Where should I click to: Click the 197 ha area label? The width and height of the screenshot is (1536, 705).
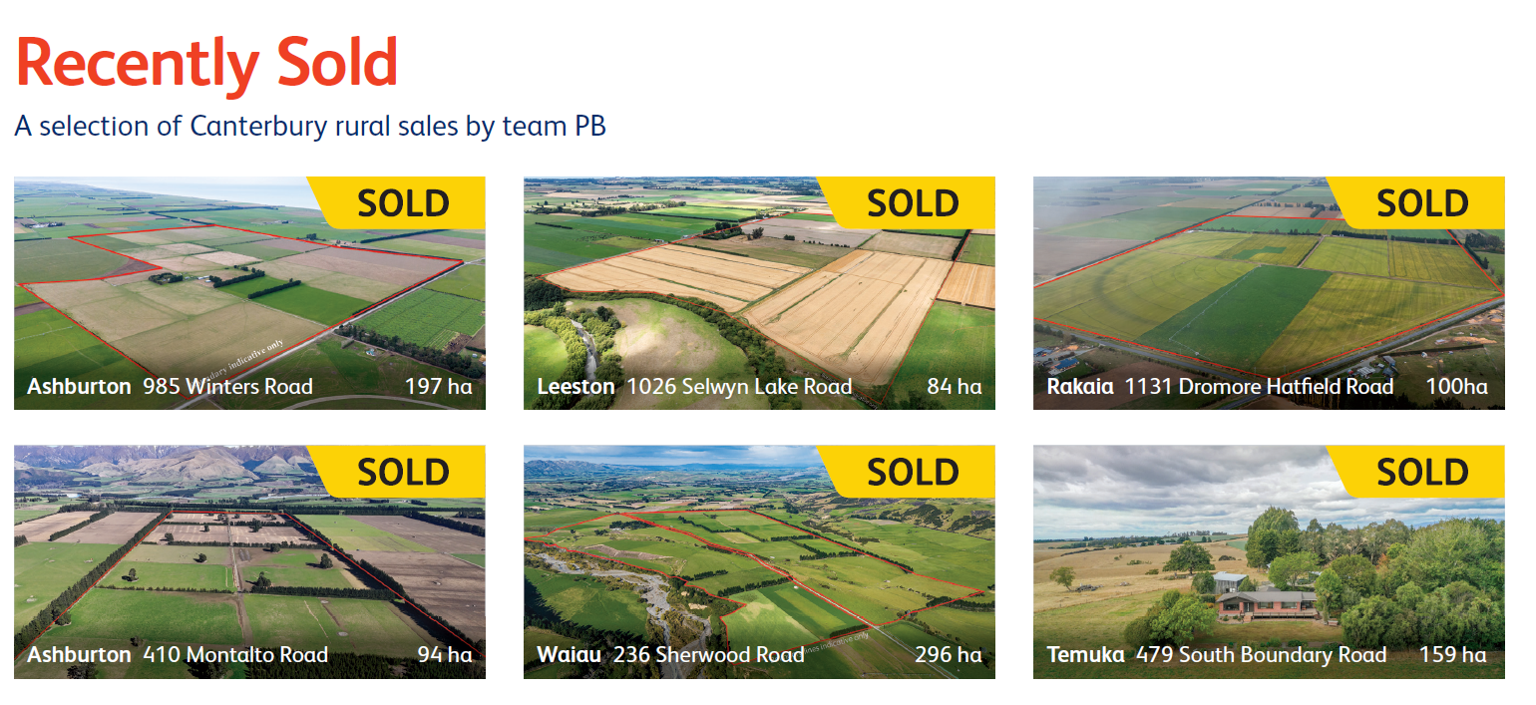pos(438,387)
